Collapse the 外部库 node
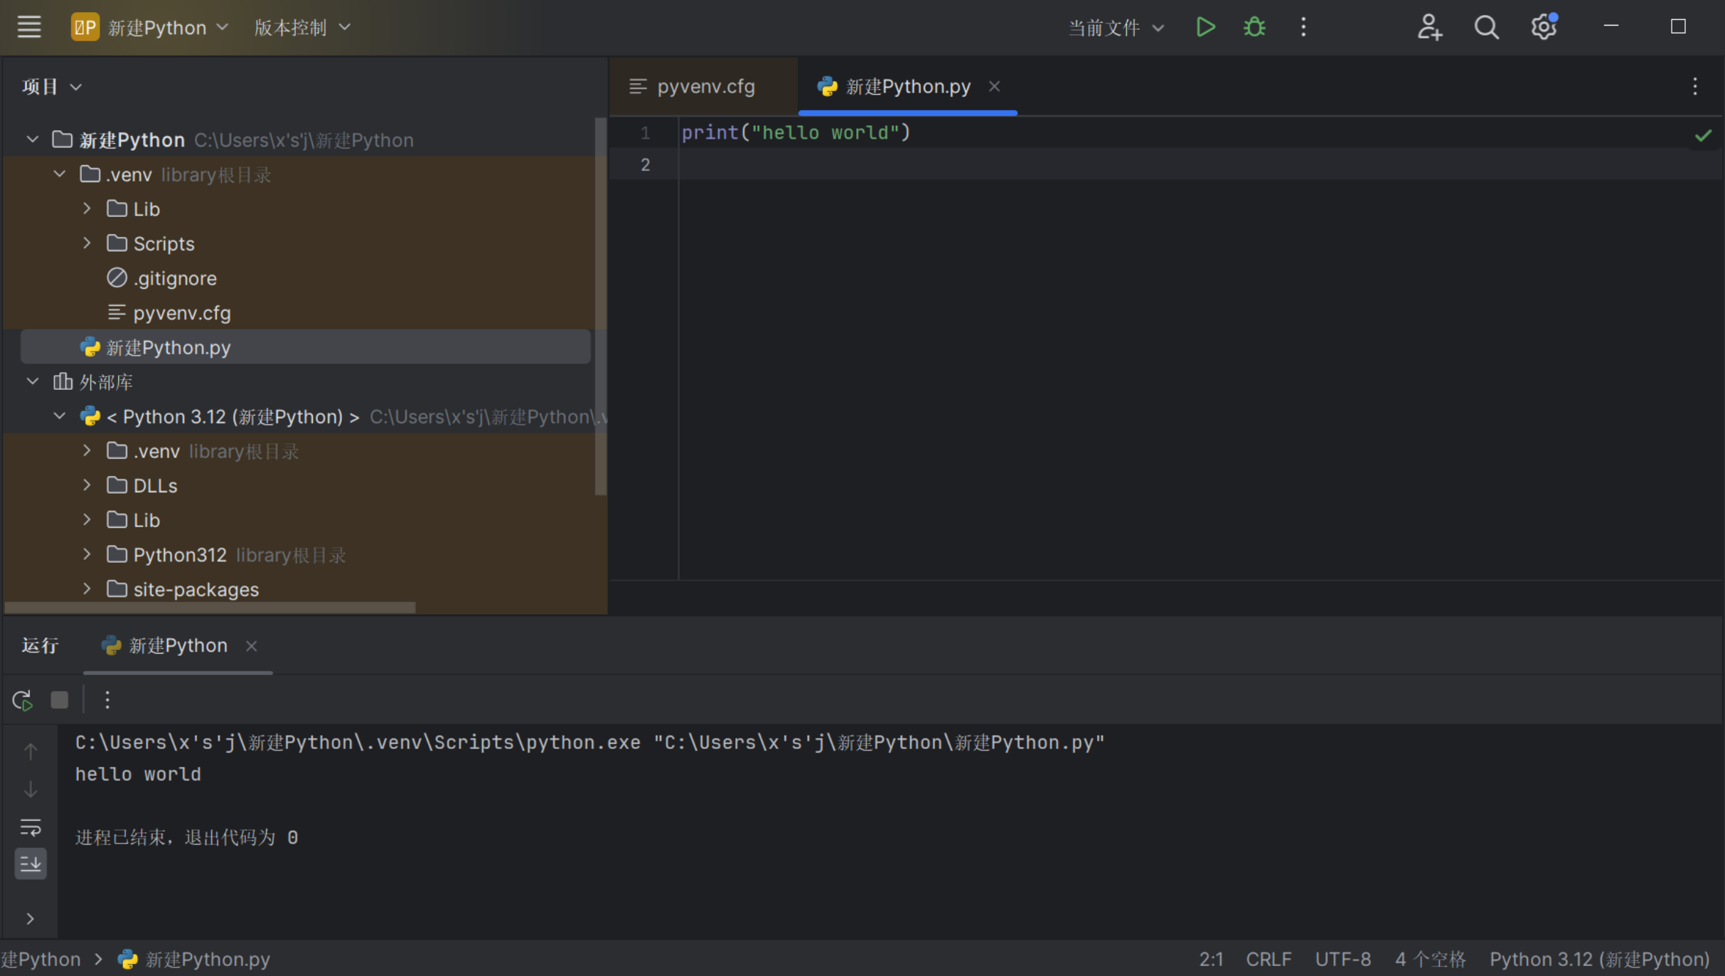Screen dimensions: 1725x976 click(33, 382)
